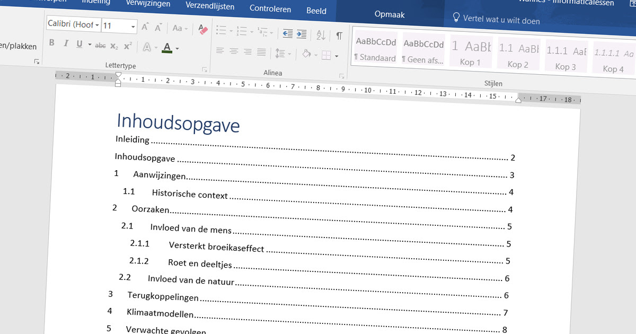Switch to the Verzendlijsten tab
The image size is (636, 334).
point(211,6)
